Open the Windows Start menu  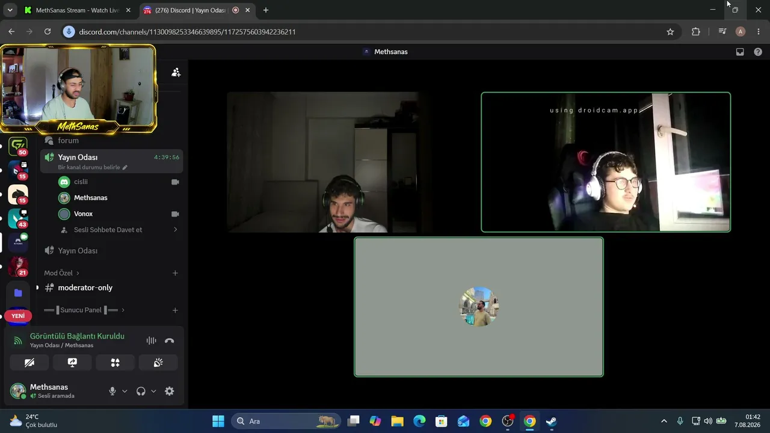click(218, 421)
